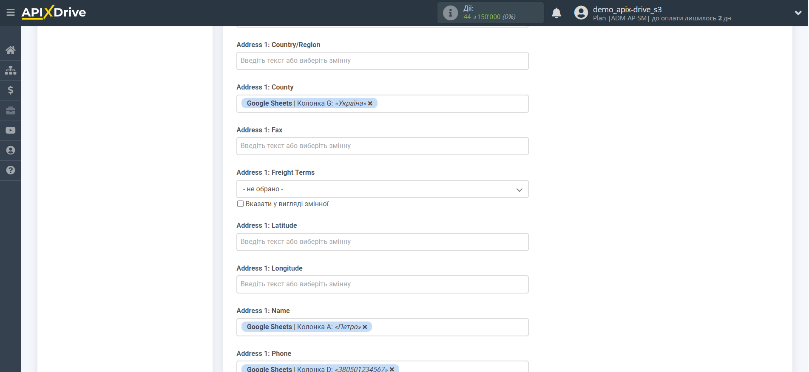Open the notifications bell
Screen dimensions: 809x372
click(x=556, y=13)
